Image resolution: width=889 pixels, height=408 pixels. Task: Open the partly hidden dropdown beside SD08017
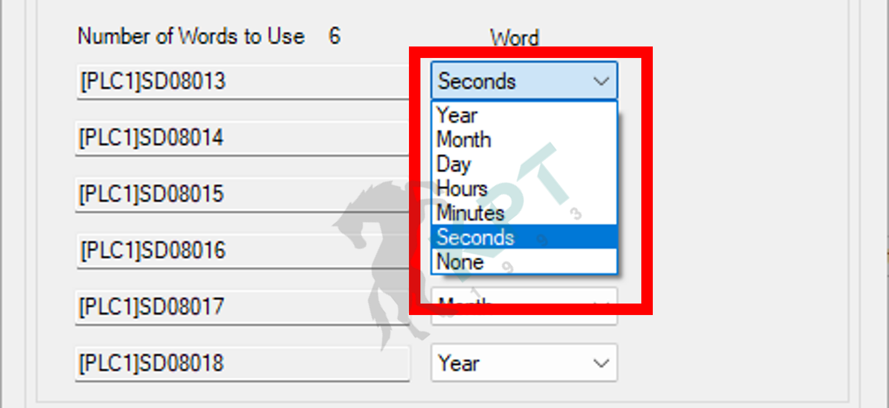coord(524,306)
